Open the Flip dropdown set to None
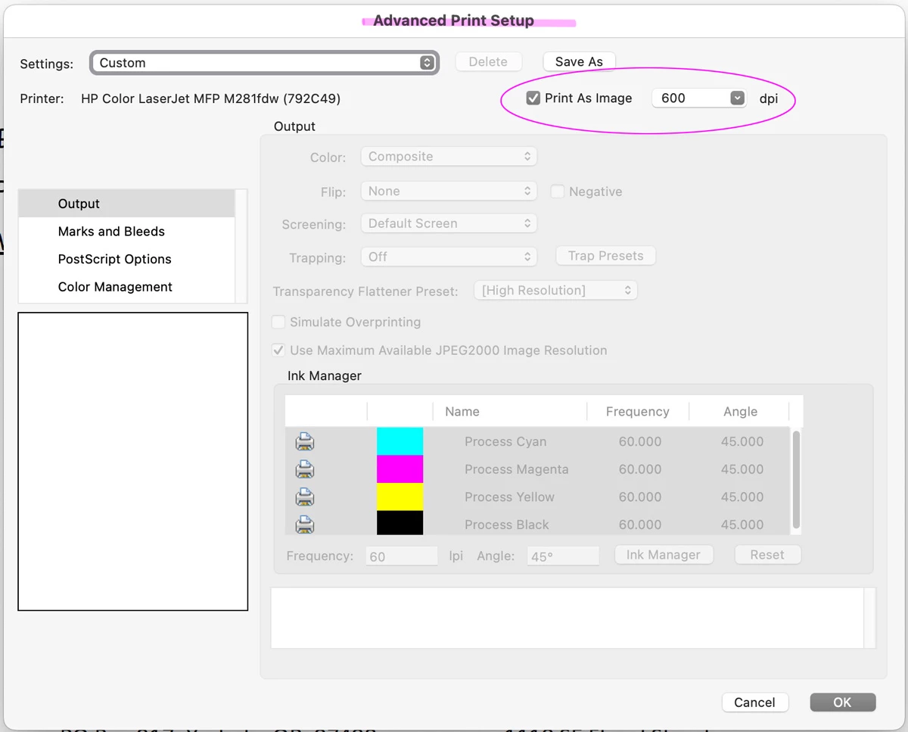The height and width of the screenshot is (732, 908). coord(449,192)
